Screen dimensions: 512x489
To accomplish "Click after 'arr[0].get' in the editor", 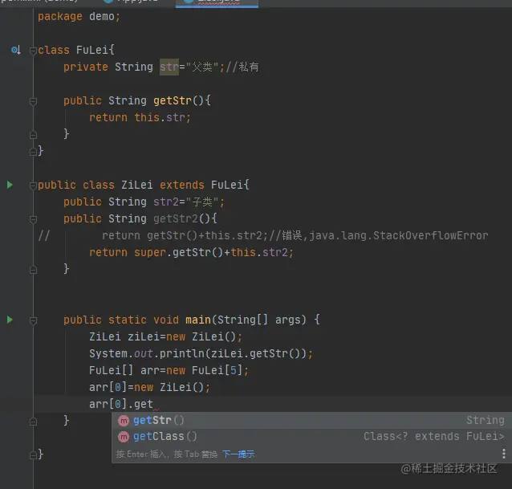I will click(x=153, y=405).
